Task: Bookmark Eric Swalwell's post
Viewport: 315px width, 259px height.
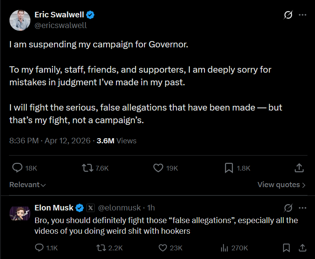Action: pos(229,168)
